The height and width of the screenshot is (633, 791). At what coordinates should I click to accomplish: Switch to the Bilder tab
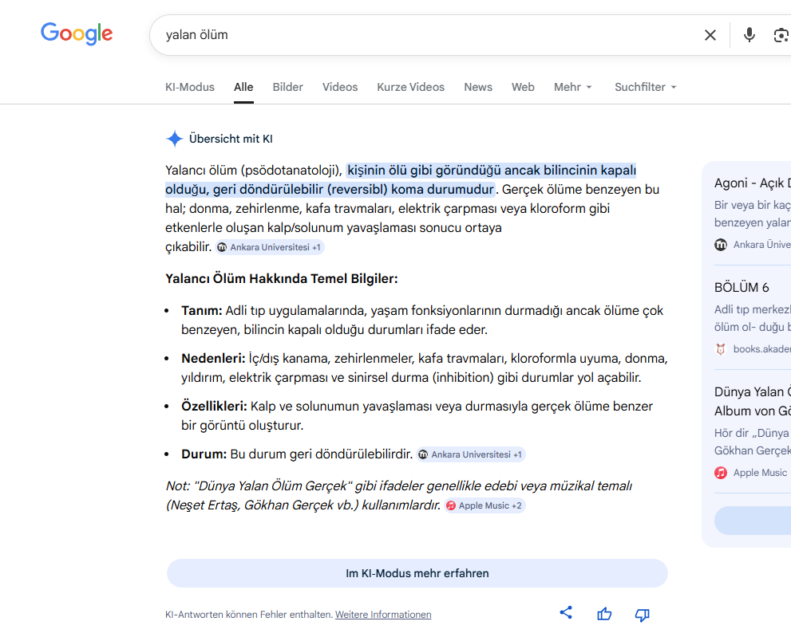click(x=287, y=87)
